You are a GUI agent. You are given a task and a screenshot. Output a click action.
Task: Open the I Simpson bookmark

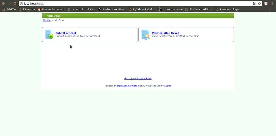(27, 9)
